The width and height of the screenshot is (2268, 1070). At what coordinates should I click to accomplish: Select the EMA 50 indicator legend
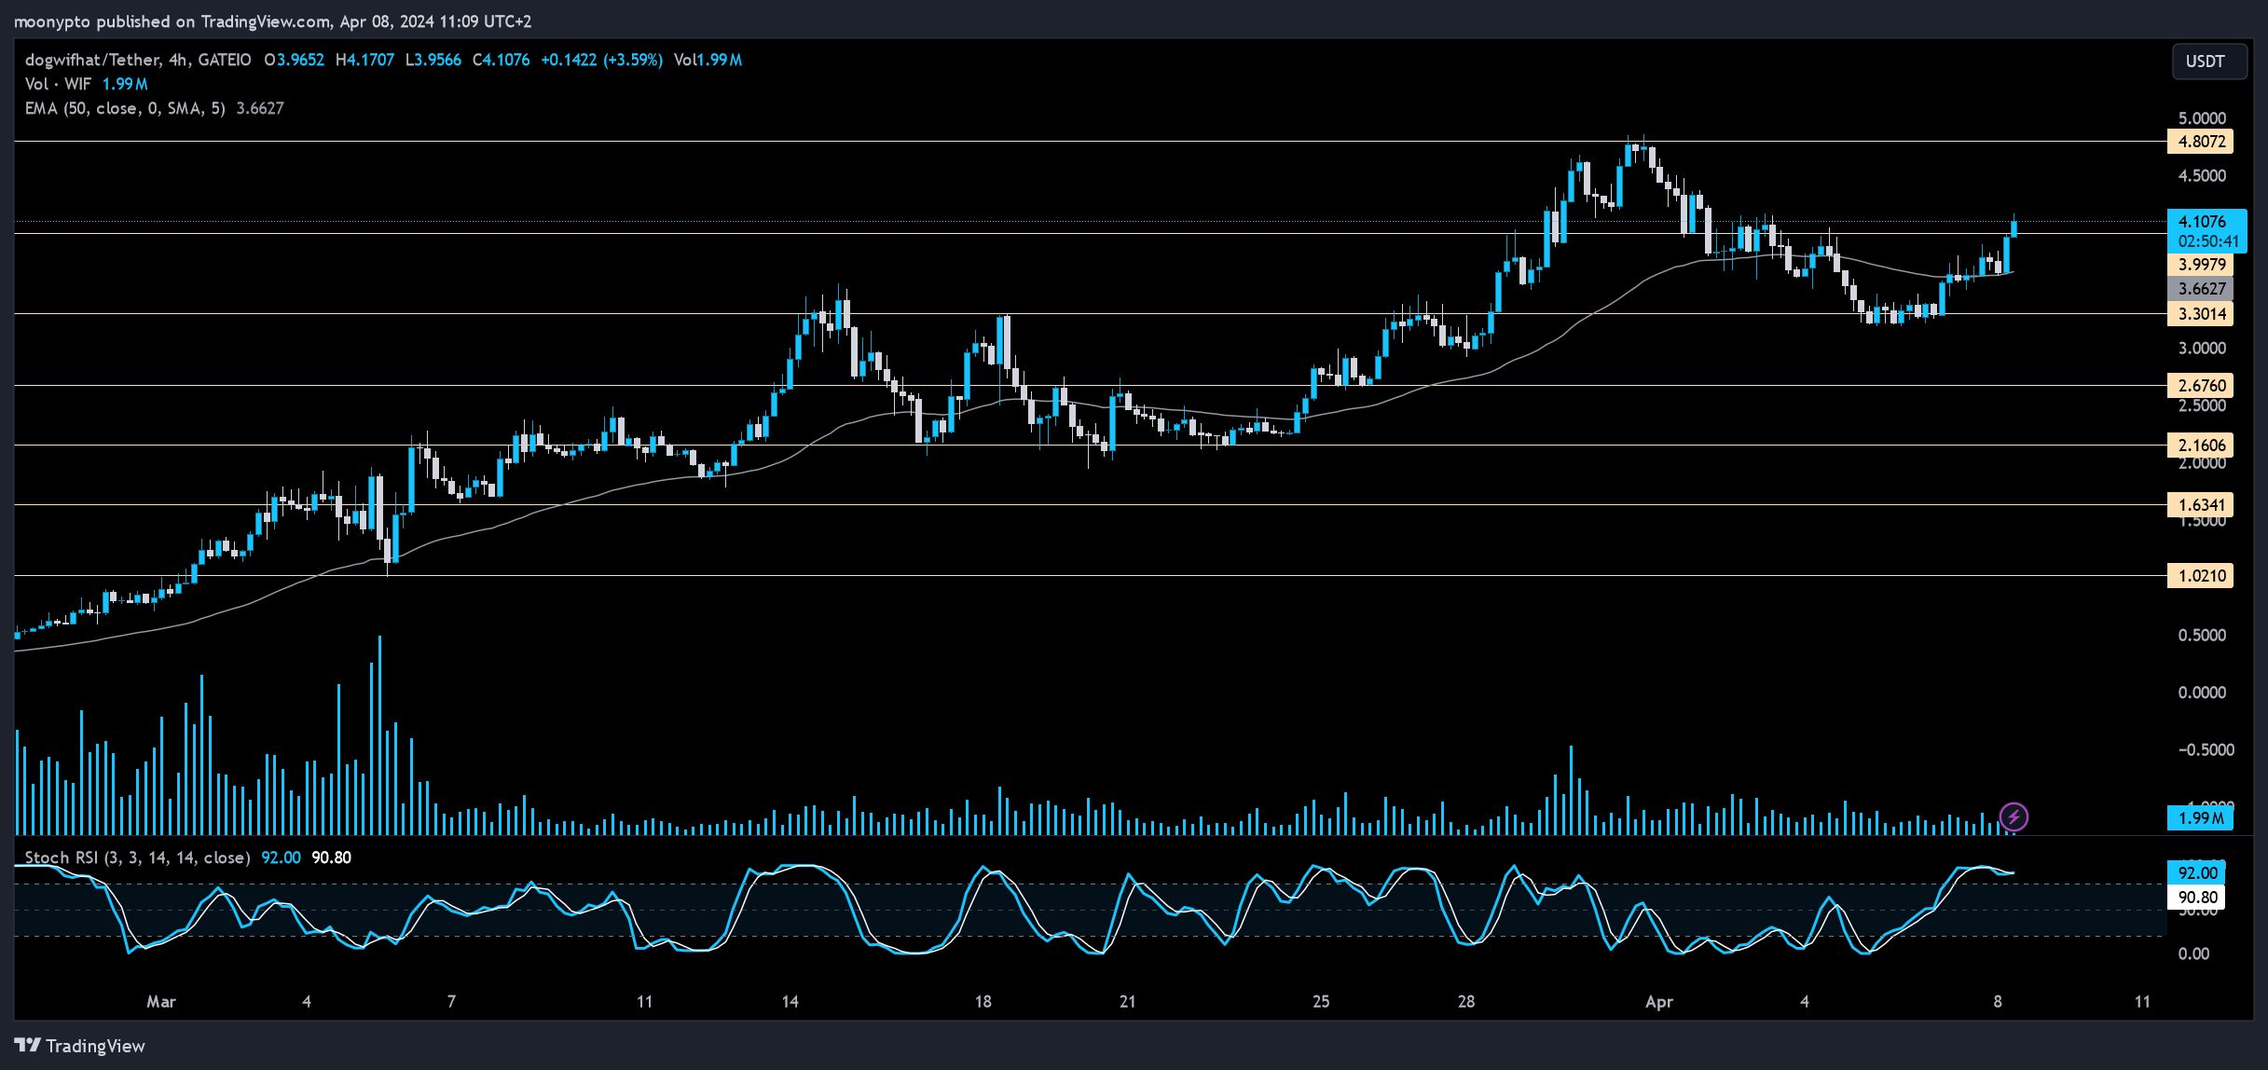pyautogui.click(x=154, y=108)
